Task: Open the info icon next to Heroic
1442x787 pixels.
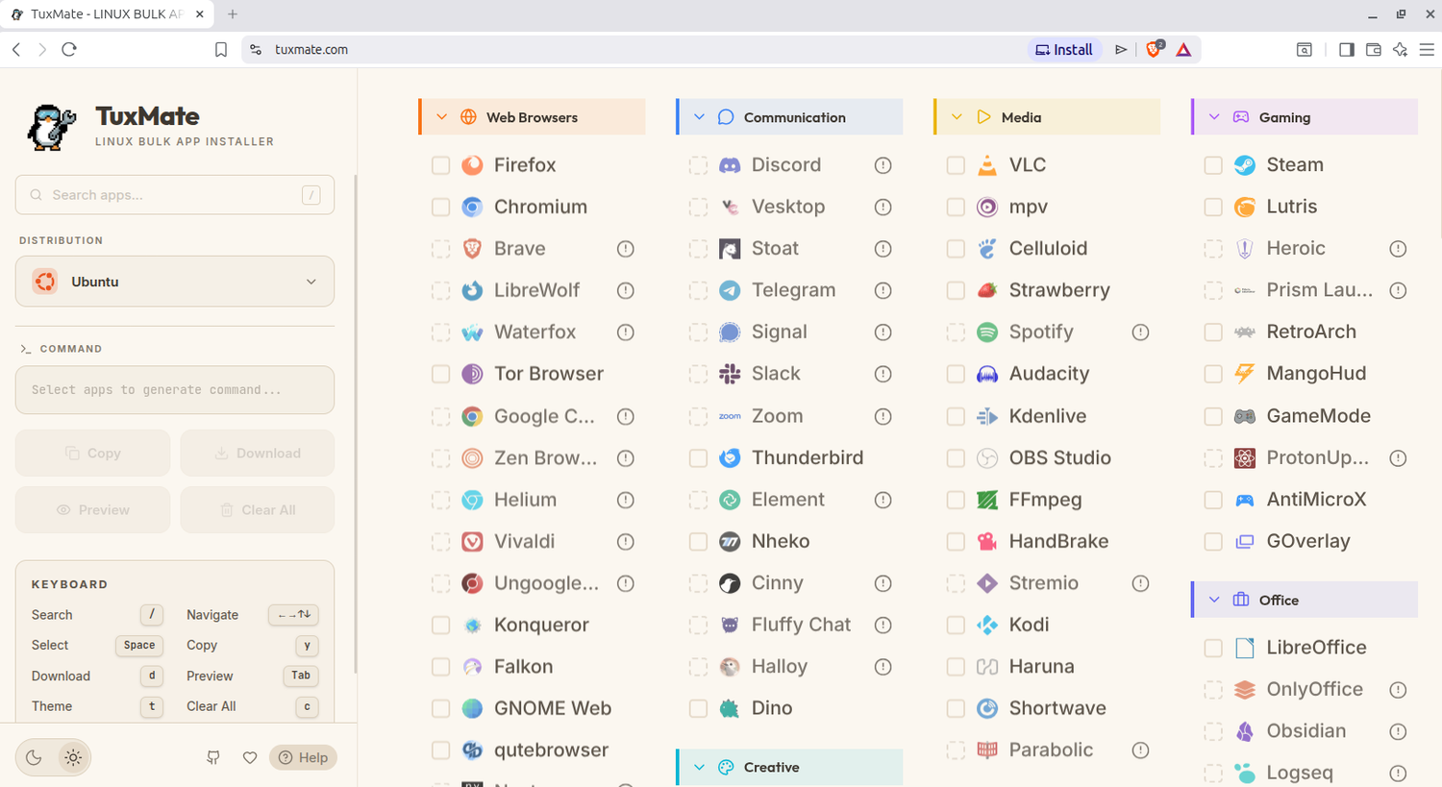Action: click(x=1399, y=249)
